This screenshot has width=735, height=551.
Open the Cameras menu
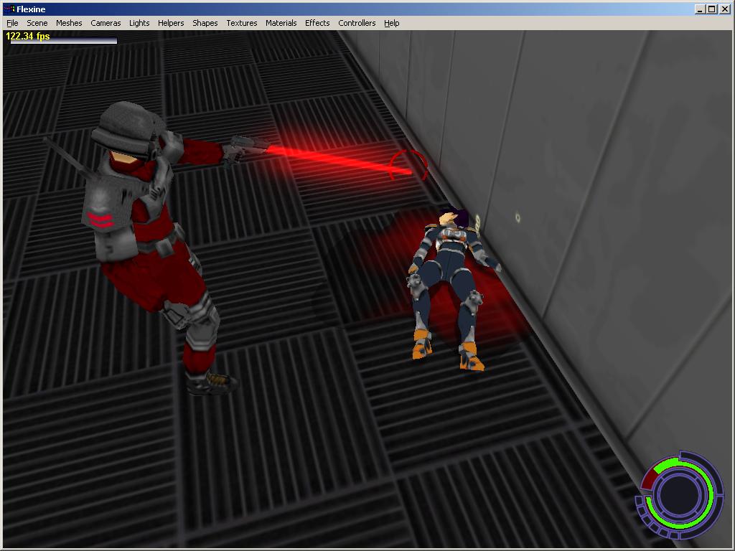click(106, 23)
